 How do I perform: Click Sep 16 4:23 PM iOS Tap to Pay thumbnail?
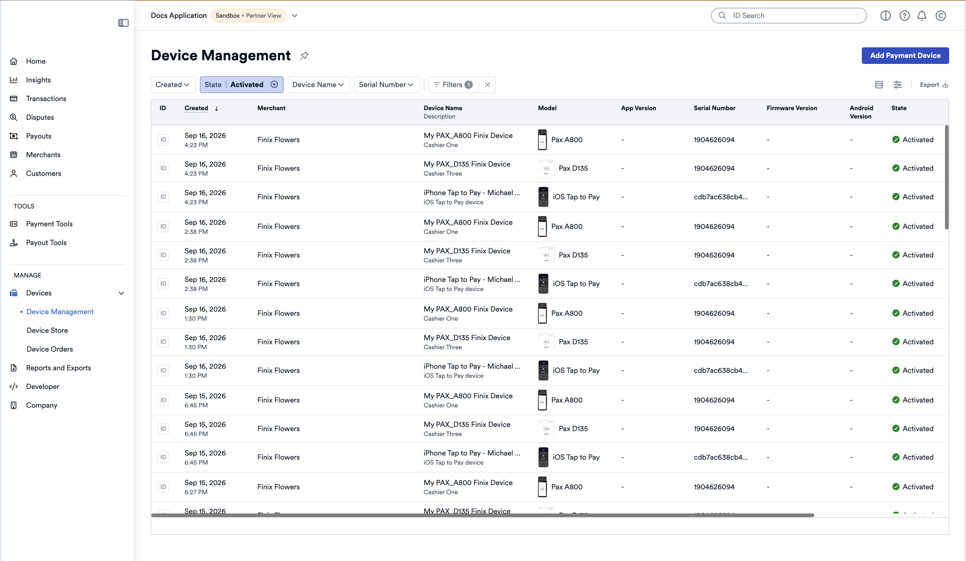tap(543, 197)
